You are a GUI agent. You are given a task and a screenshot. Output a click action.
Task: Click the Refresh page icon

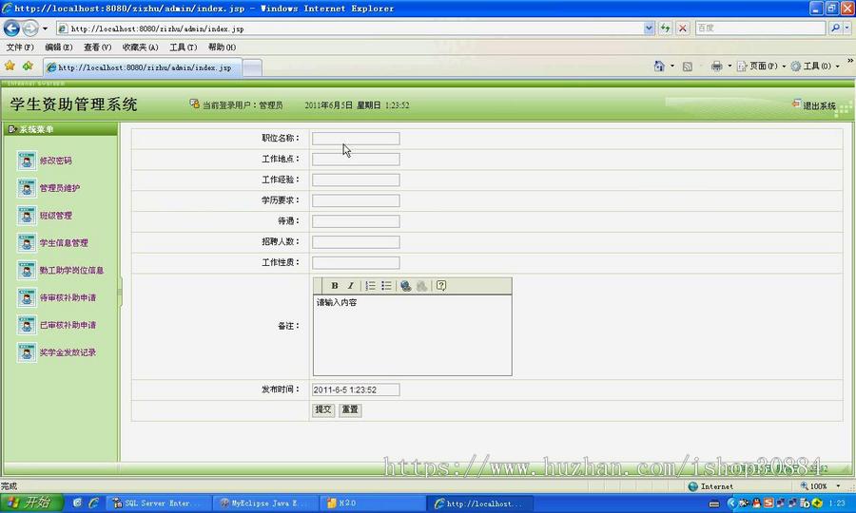coord(665,28)
